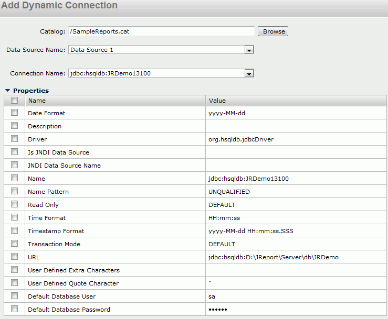
Task: Check the Date Format property checkbox
Action: tap(14, 113)
